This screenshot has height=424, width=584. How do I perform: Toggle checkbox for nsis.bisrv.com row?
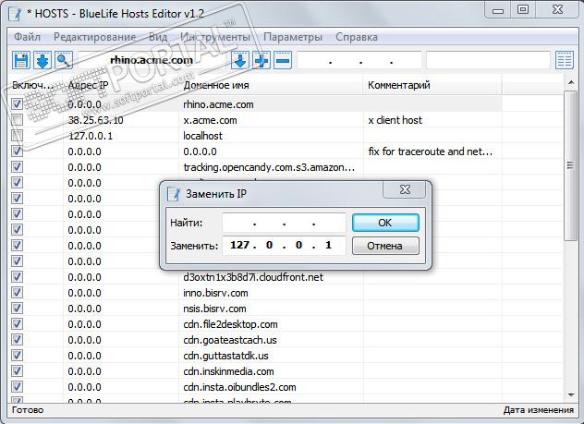(x=17, y=309)
